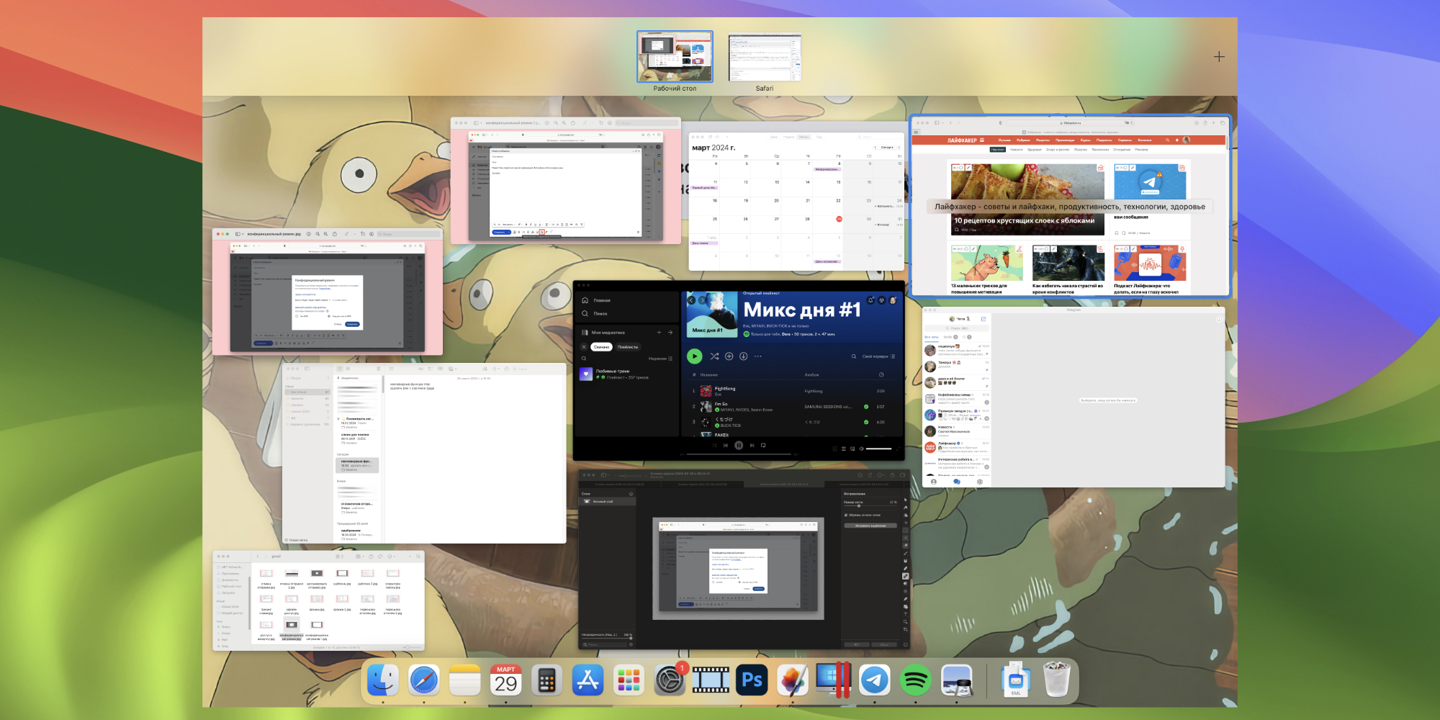Add Микс дня #1 to library via plus circle
The height and width of the screenshot is (720, 1440).
[729, 356]
